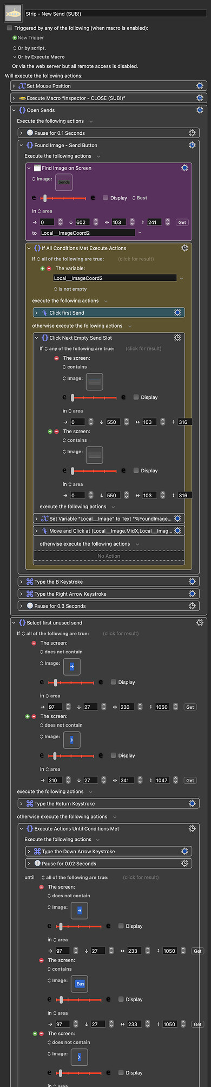Screen dimensions: 211x1087
Task: Collapse the Select first unused send group
Action: click(x=14, y=622)
